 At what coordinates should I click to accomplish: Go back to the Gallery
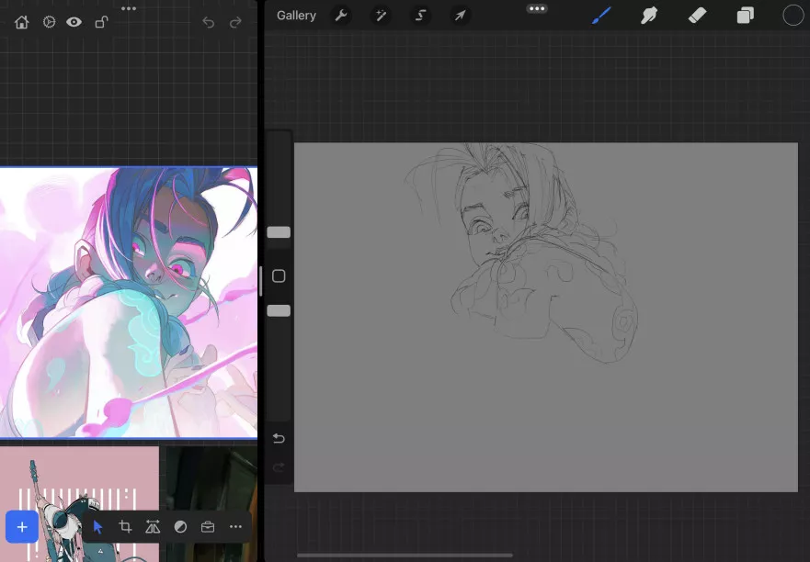click(x=296, y=16)
